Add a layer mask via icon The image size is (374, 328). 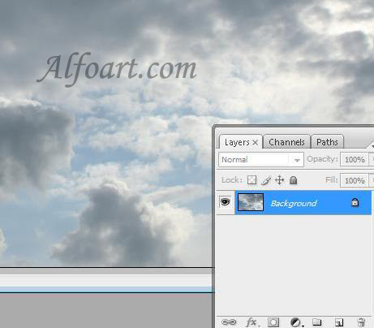(x=273, y=322)
